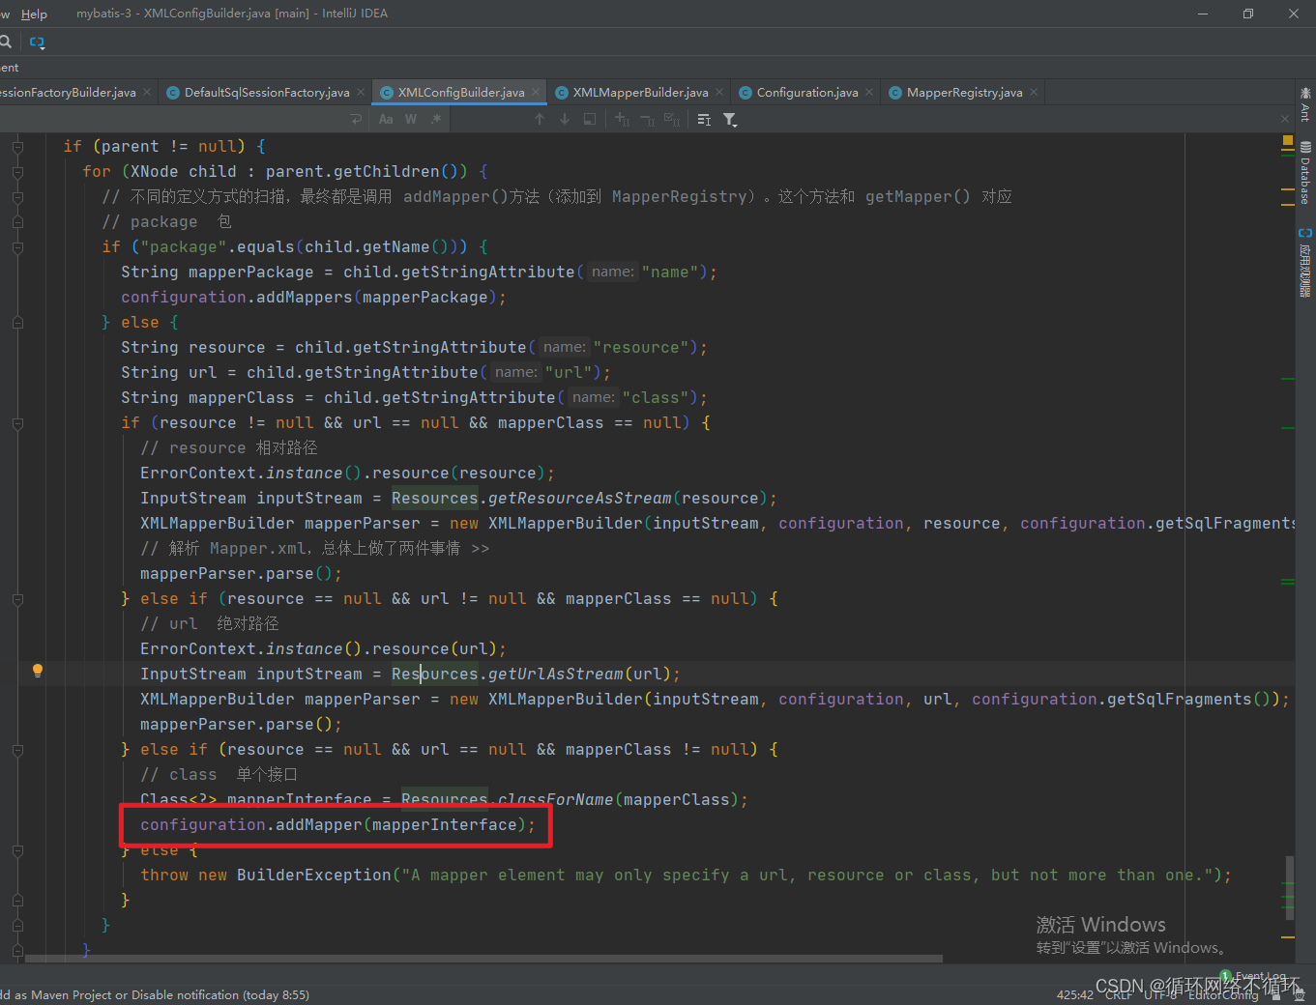Click the 425:42 cursor position indicator
The height and width of the screenshot is (1005, 1316).
tap(1075, 994)
